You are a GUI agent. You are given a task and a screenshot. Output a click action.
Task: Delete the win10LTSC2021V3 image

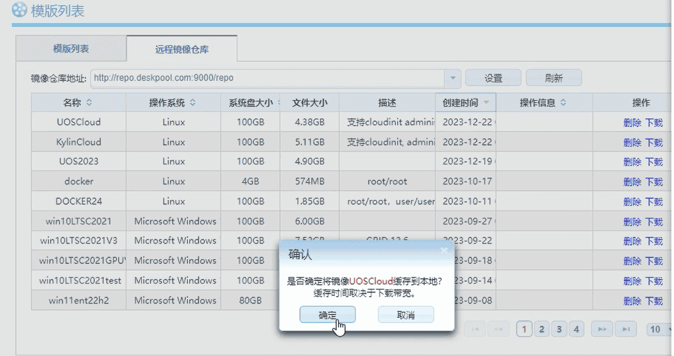633,241
